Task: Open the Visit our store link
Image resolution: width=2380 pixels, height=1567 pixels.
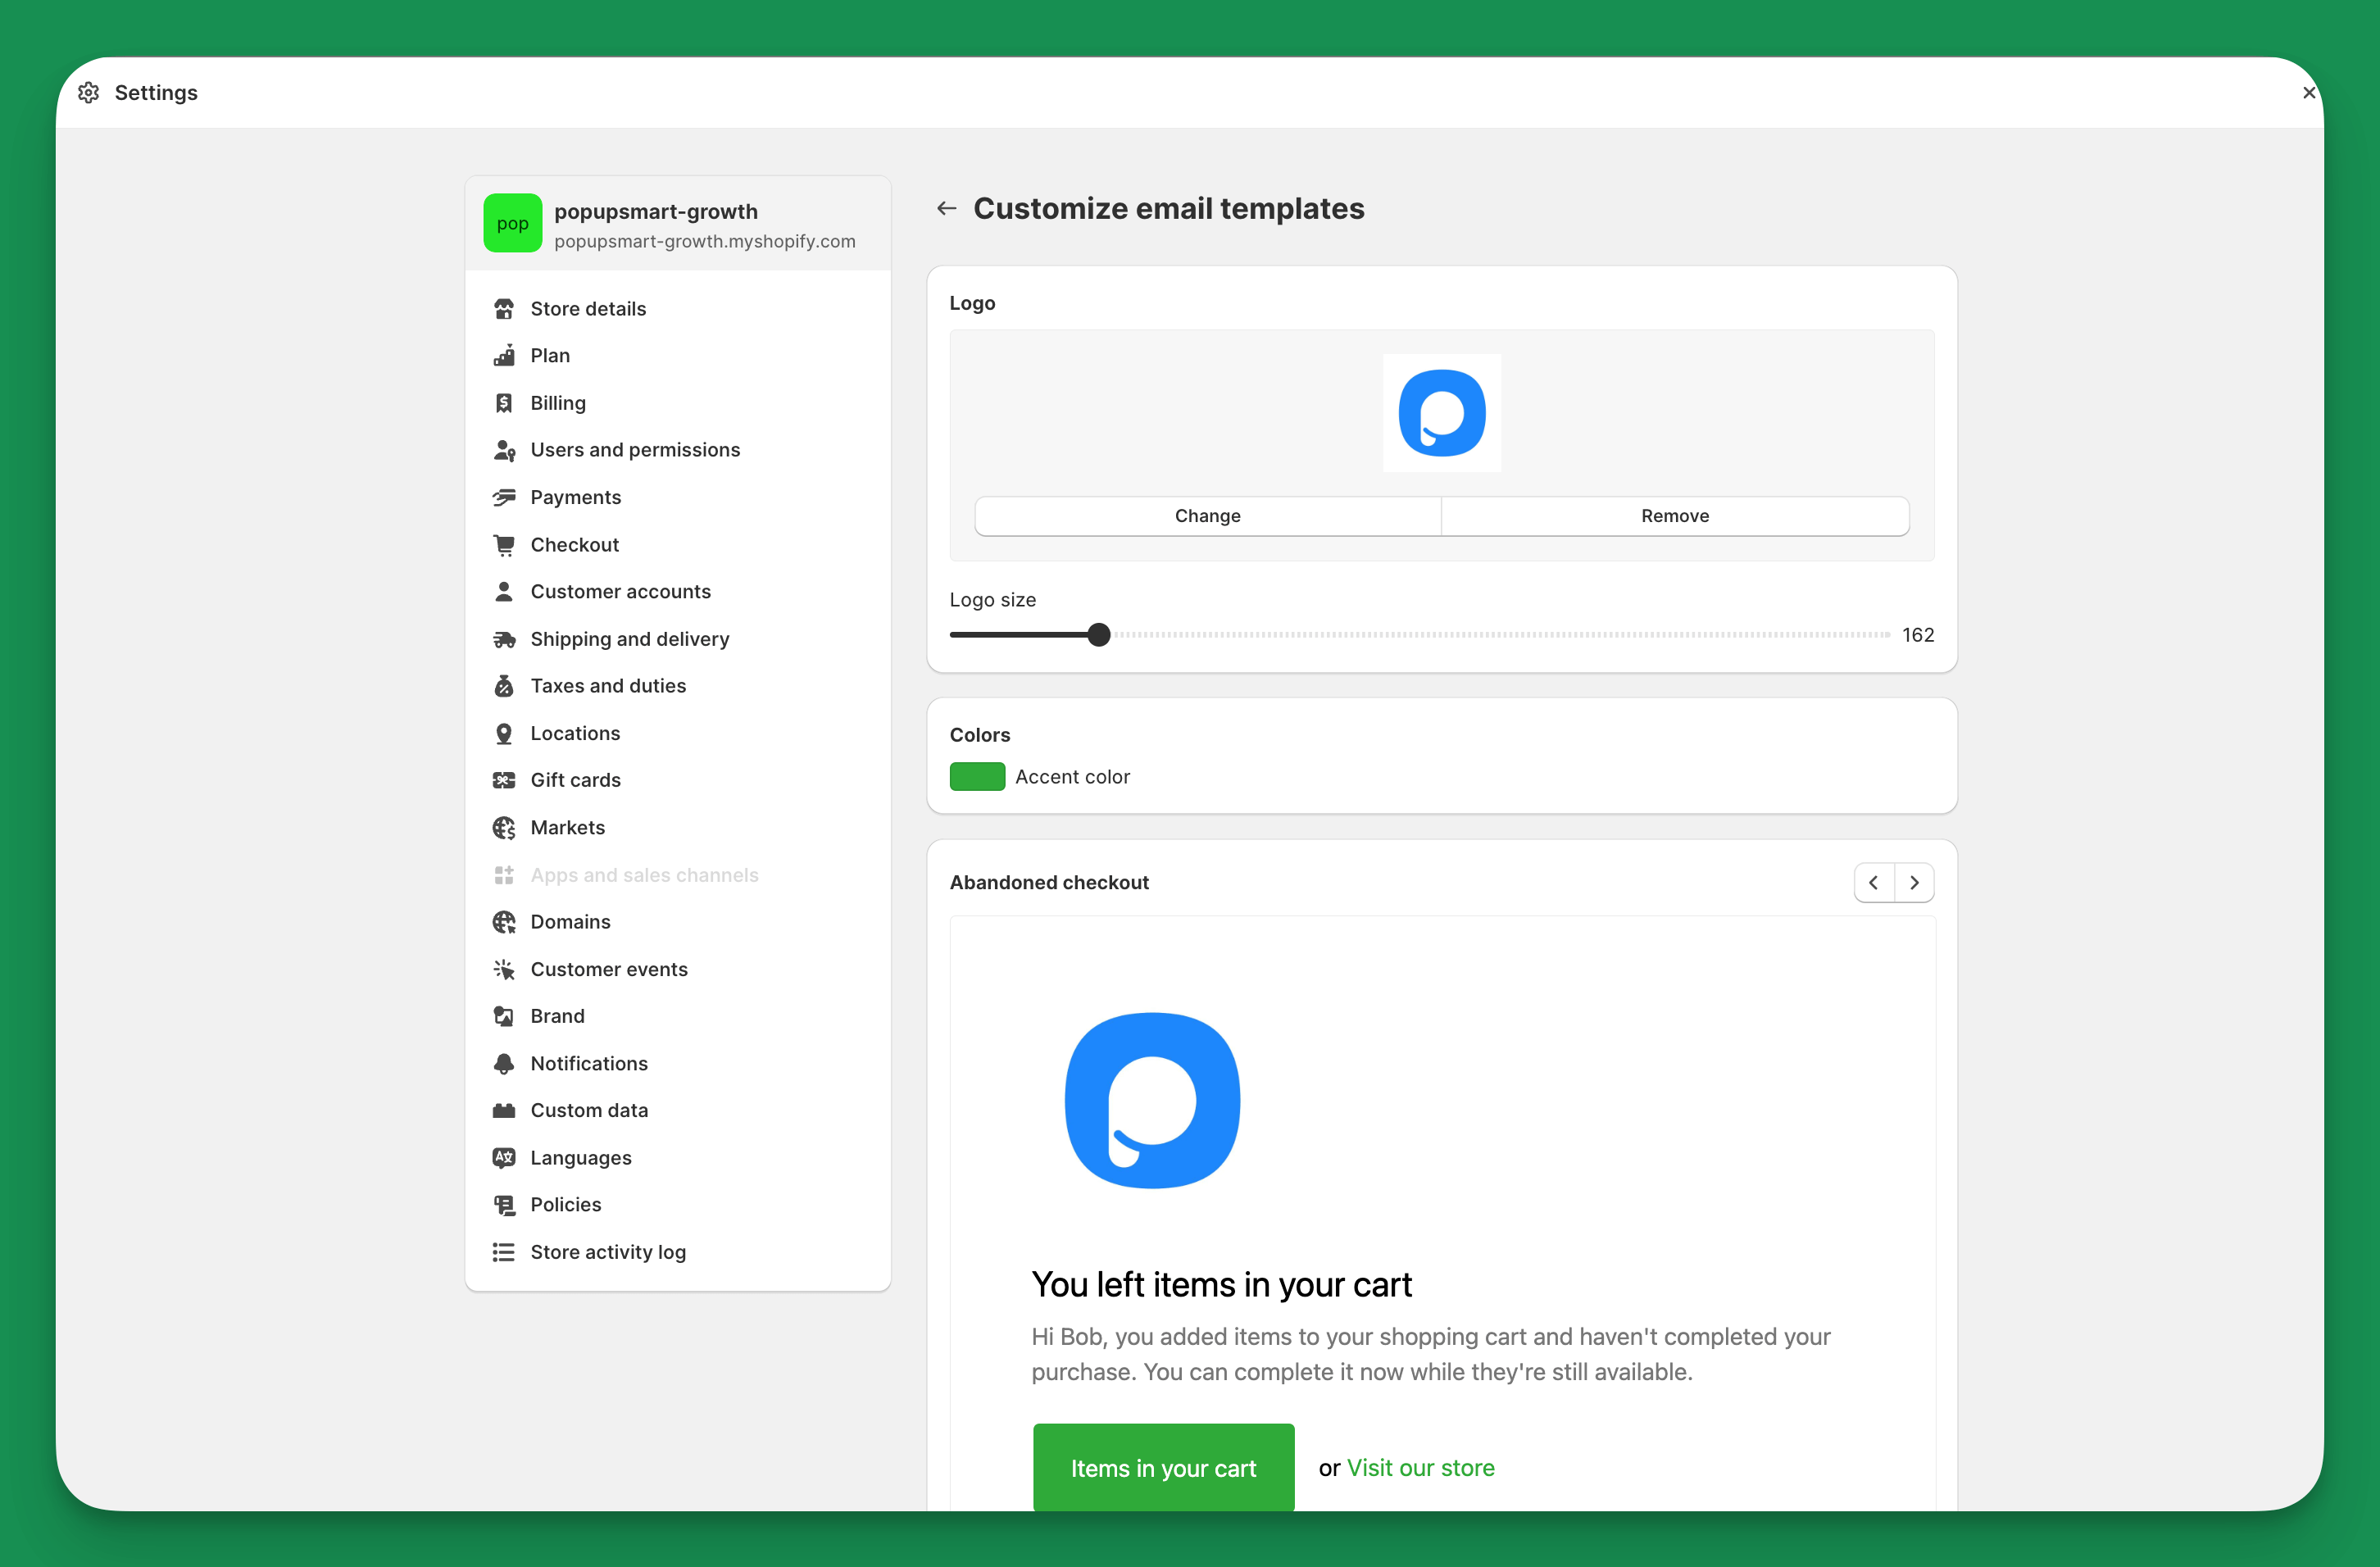Action: click(1421, 1467)
